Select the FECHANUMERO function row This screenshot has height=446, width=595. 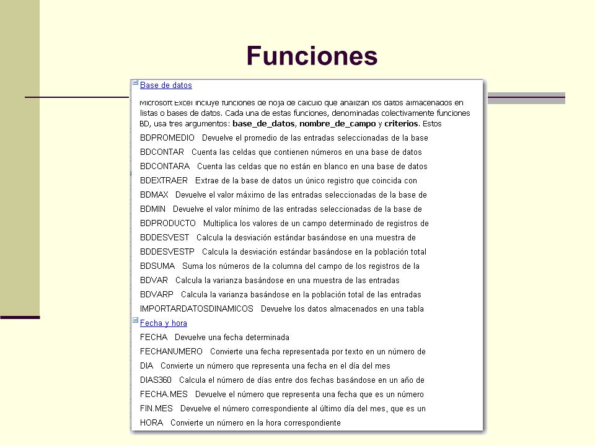(283, 352)
